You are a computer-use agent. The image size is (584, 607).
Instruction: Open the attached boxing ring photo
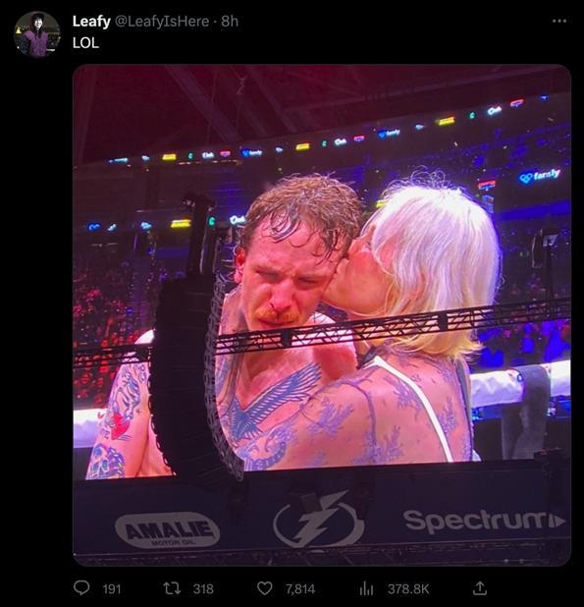click(x=322, y=315)
